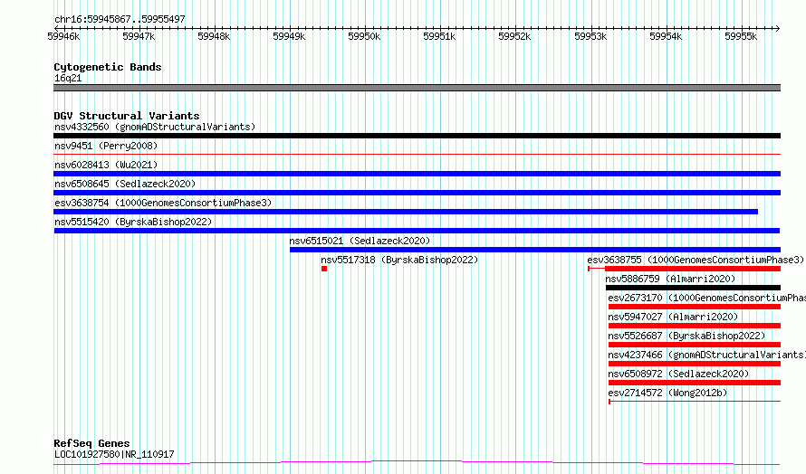This screenshot has width=806, height=474.
Task: Click the 59946k ruler tick label
Action: click(x=63, y=36)
